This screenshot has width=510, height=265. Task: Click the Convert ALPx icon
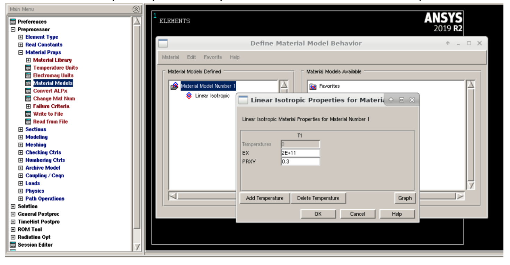pyautogui.click(x=28, y=91)
